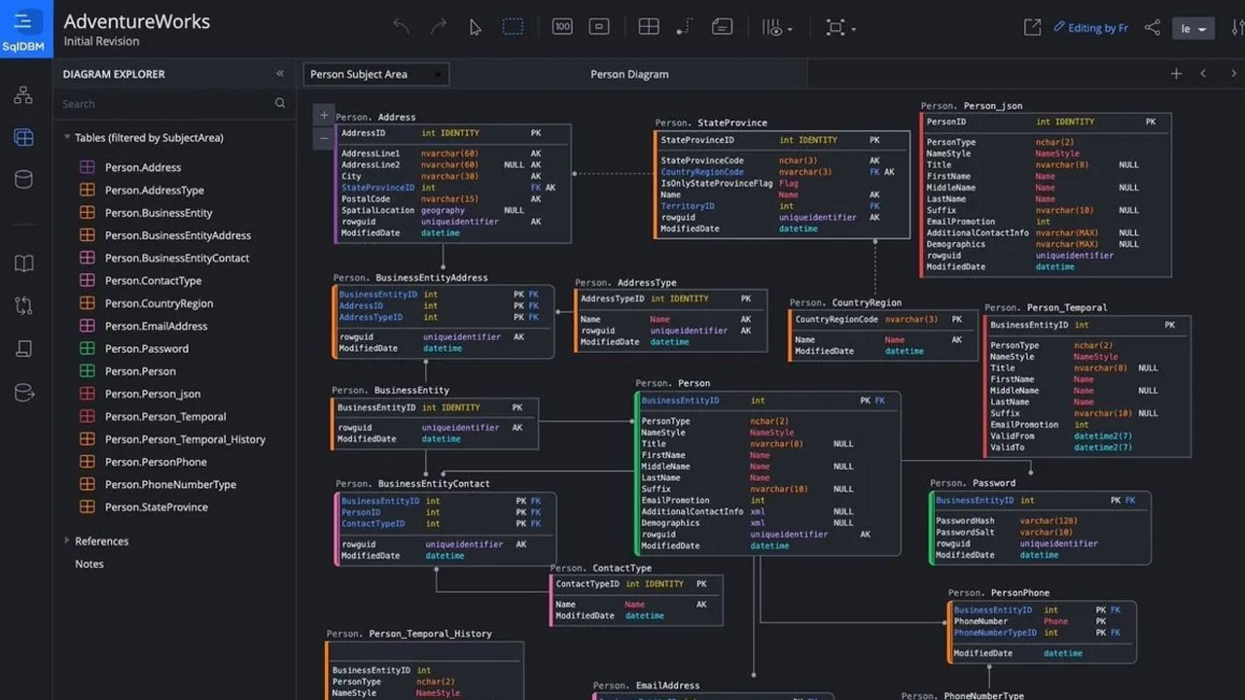Select Person.BusinessEntityContact in the table list
Image resolution: width=1245 pixels, height=700 pixels.
point(177,258)
